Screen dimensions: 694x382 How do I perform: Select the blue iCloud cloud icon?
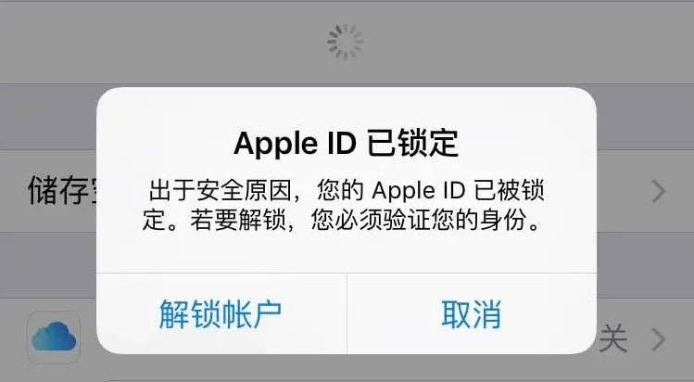point(54,337)
